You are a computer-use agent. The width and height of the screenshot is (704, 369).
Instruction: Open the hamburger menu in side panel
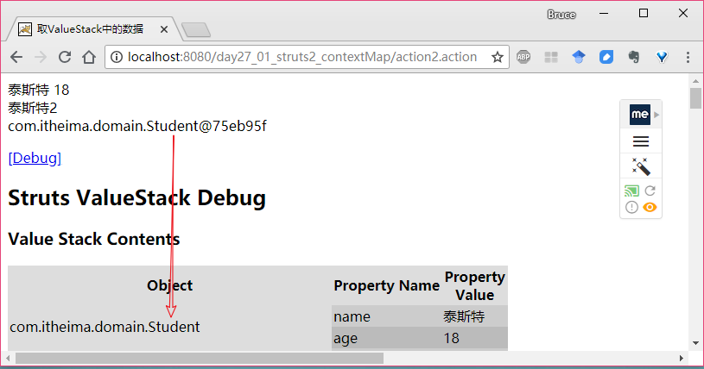[641, 141]
